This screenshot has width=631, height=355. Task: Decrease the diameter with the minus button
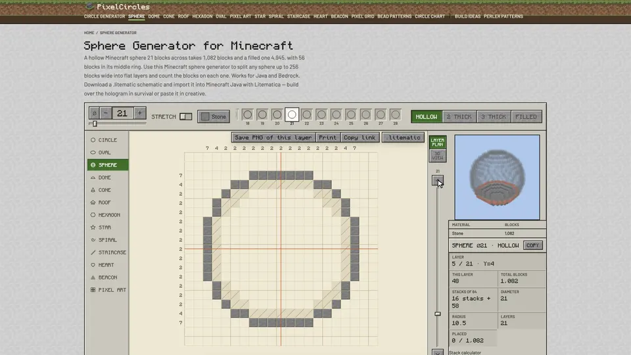coord(105,113)
